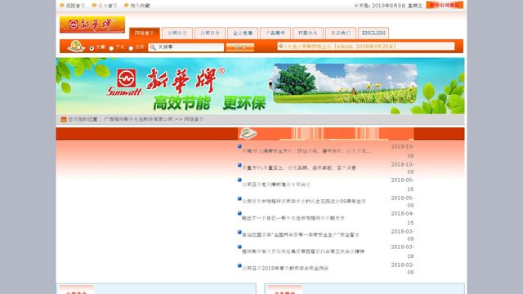Select the 图片 radio button
Image resolution: width=523 pixels, height=294 pixels.
(x=131, y=48)
